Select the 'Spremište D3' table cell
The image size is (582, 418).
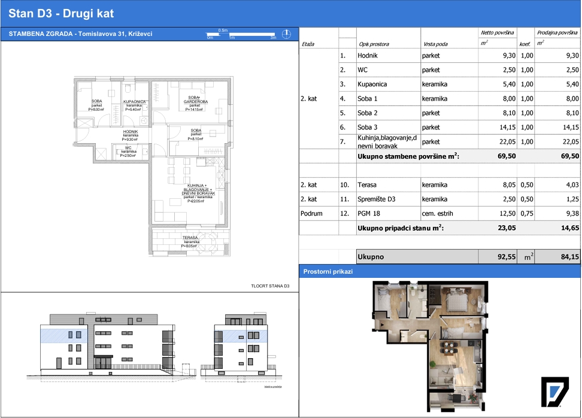tap(388, 199)
